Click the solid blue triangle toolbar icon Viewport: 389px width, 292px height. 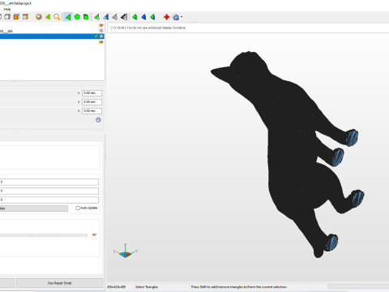[143, 17]
